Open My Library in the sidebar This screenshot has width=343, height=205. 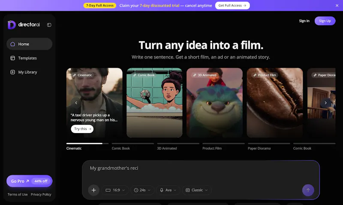point(29,72)
